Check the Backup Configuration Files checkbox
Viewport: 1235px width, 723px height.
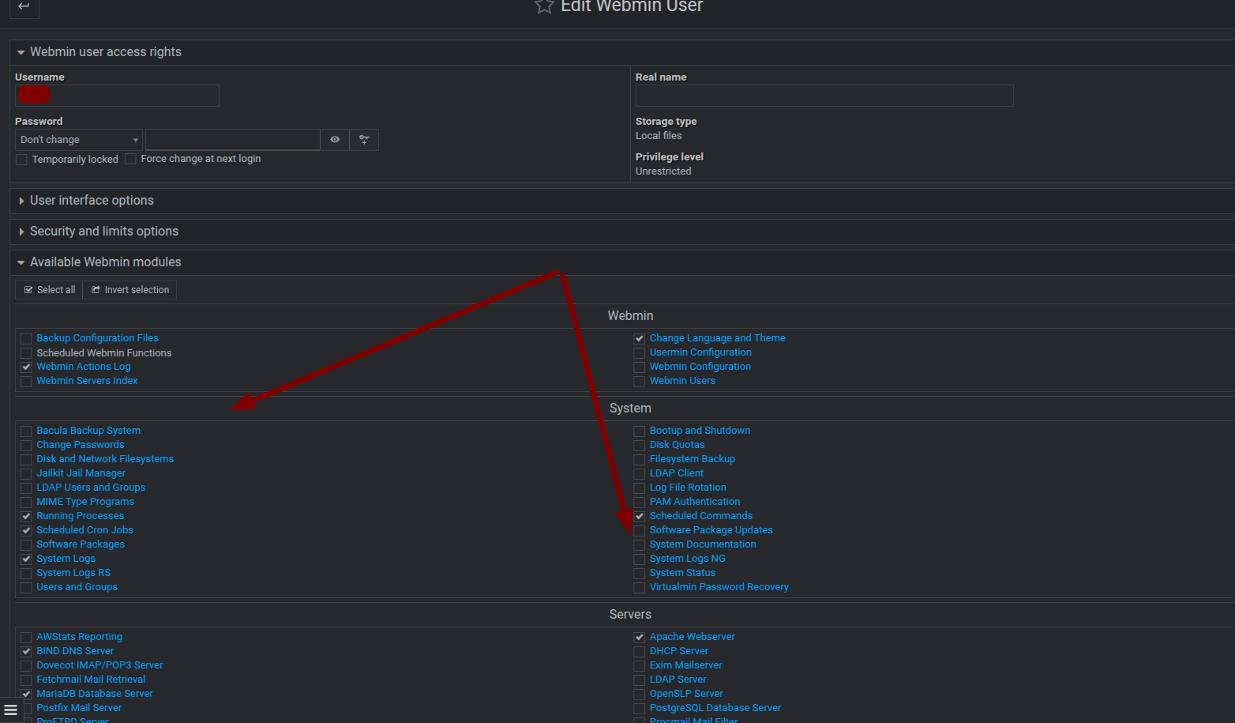tap(26, 339)
